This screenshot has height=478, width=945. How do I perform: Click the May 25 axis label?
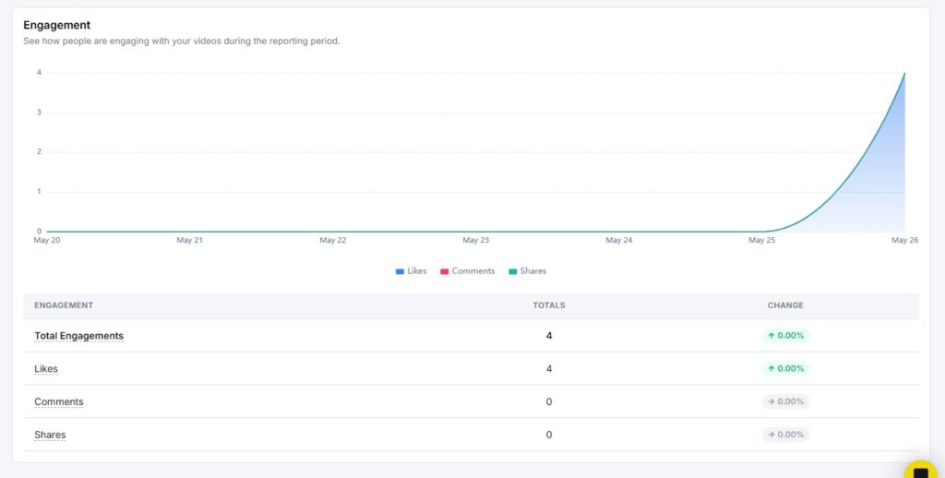click(761, 240)
